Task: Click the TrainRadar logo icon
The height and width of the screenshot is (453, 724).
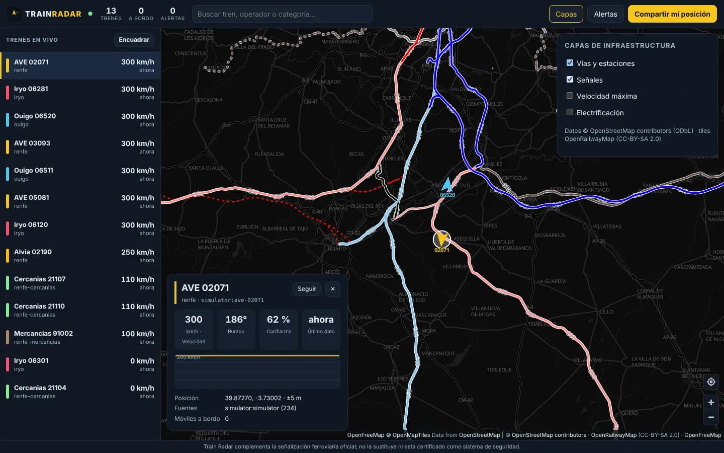Action: click(x=15, y=14)
